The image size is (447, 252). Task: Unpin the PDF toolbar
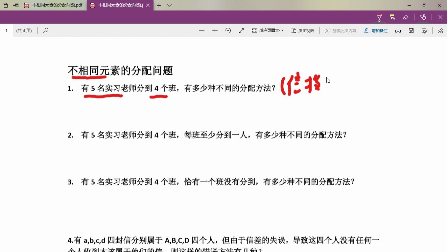pyautogui.click(x=440, y=31)
